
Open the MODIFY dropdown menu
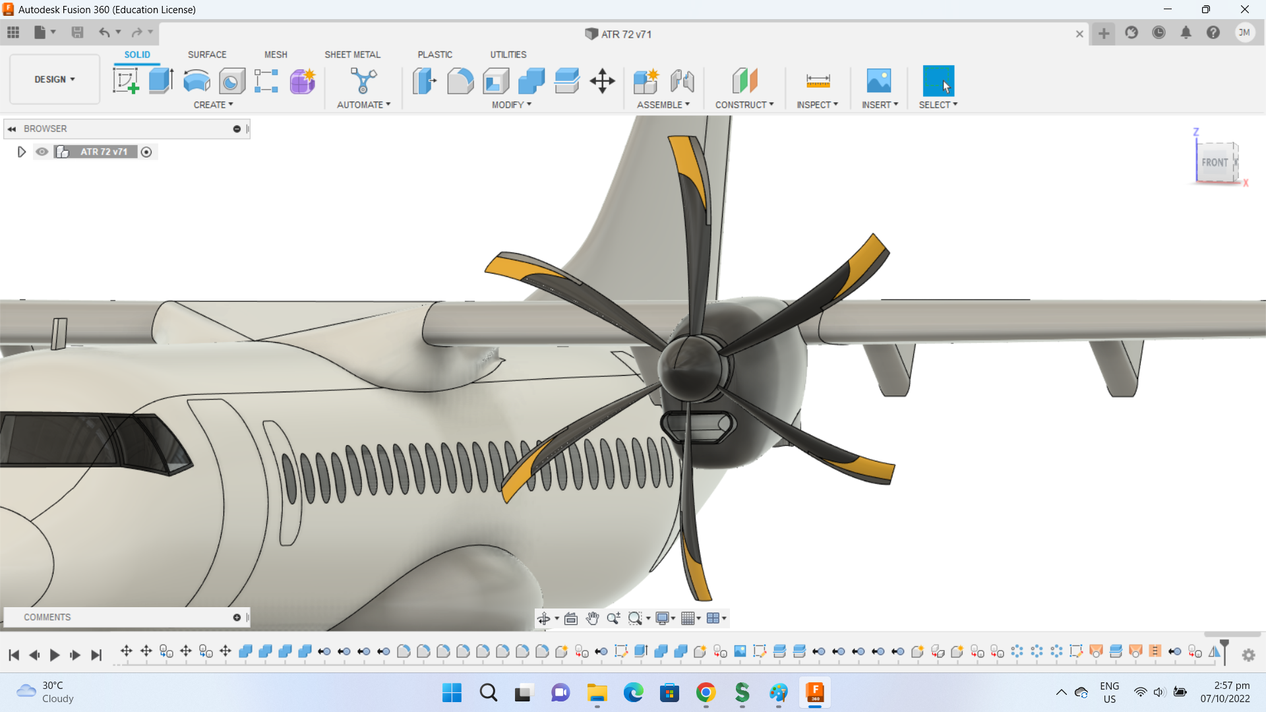pos(512,105)
